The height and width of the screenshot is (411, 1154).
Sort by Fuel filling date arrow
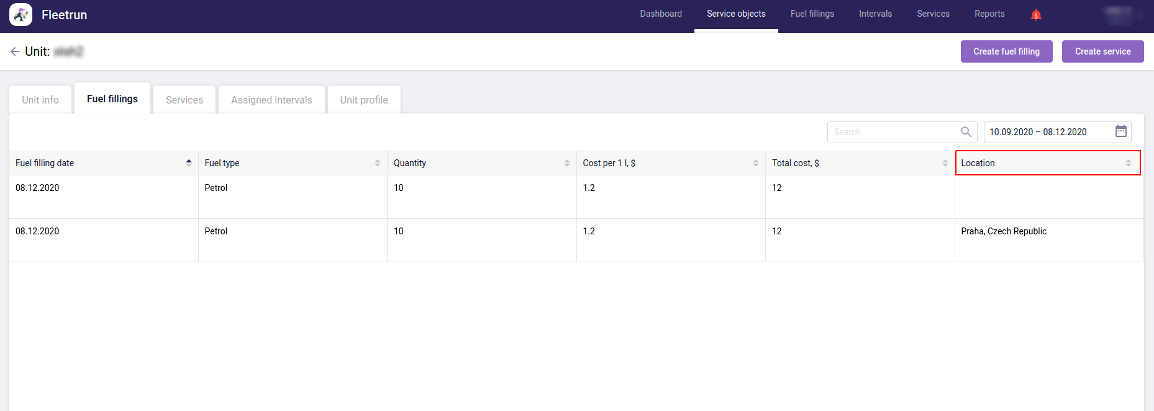(189, 163)
